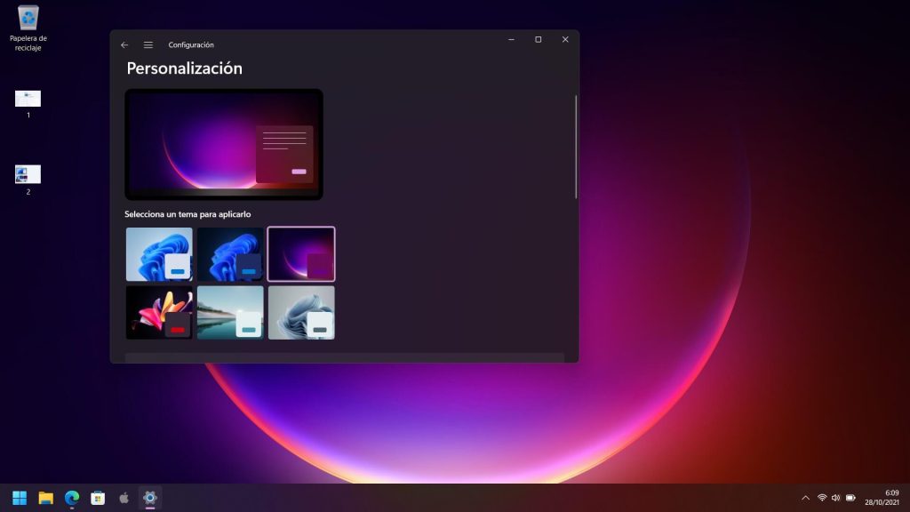Maximize the Configuración window

[538, 39]
